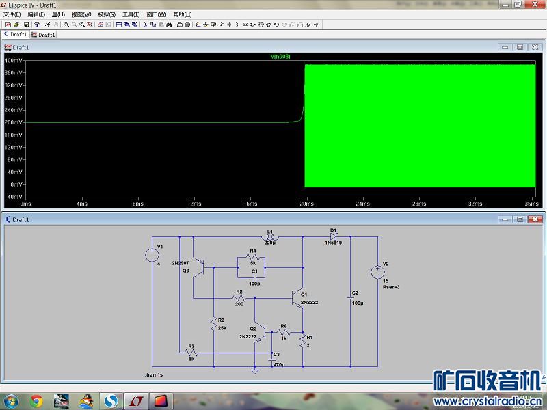Open the 工具(T) tools menu
Viewport: 547px width, 410px height.
coord(131,14)
